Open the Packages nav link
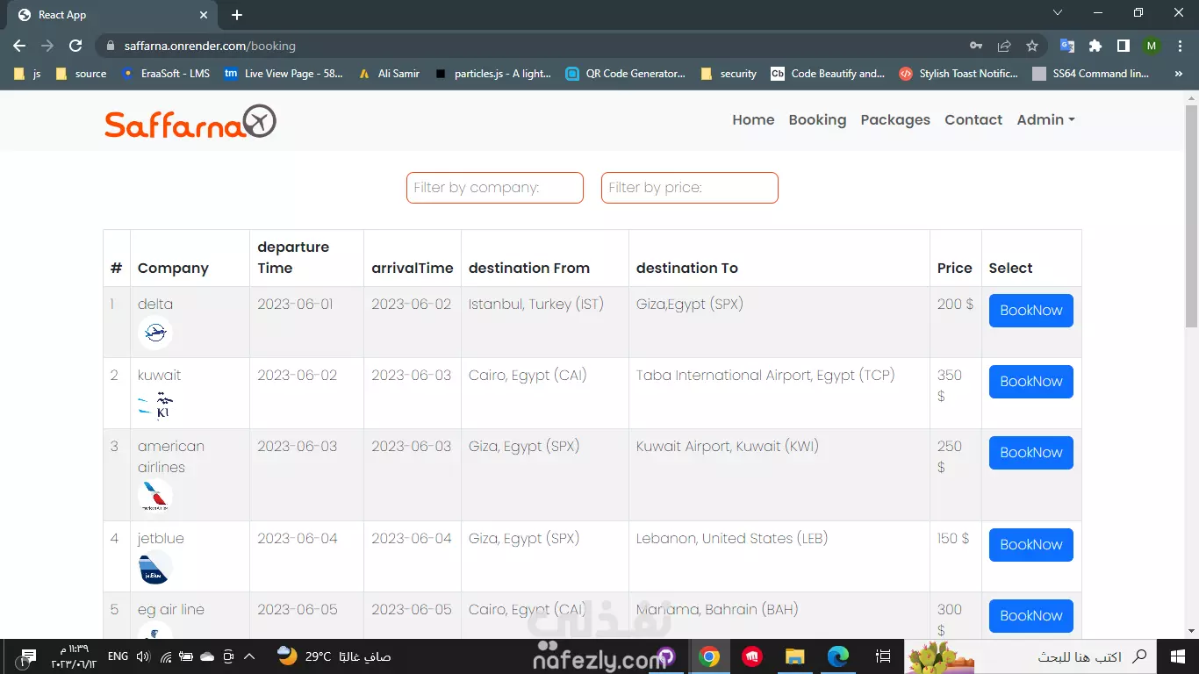Image resolution: width=1199 pixels, height=674 pixels. [895, 120]
